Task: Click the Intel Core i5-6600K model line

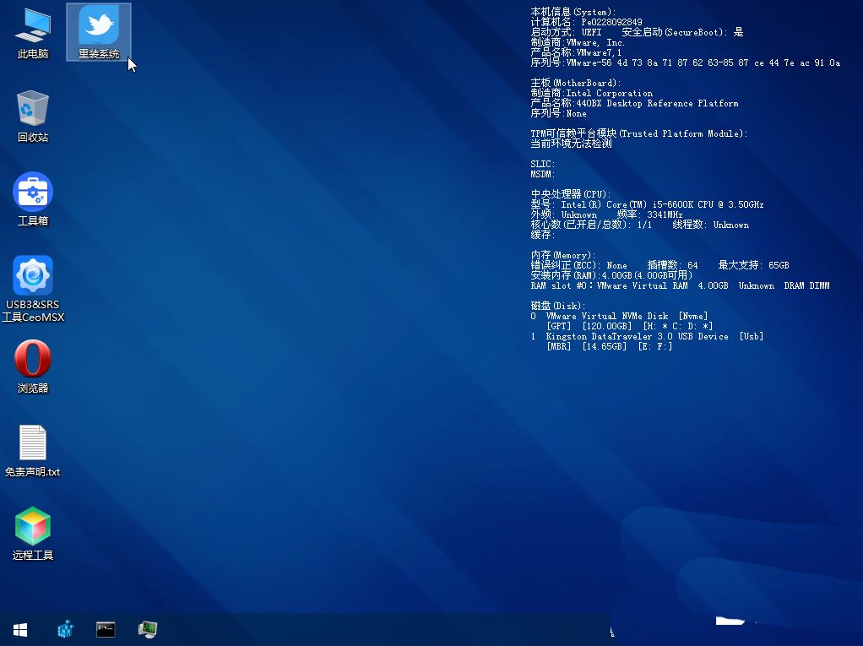Action: (647, 204)
